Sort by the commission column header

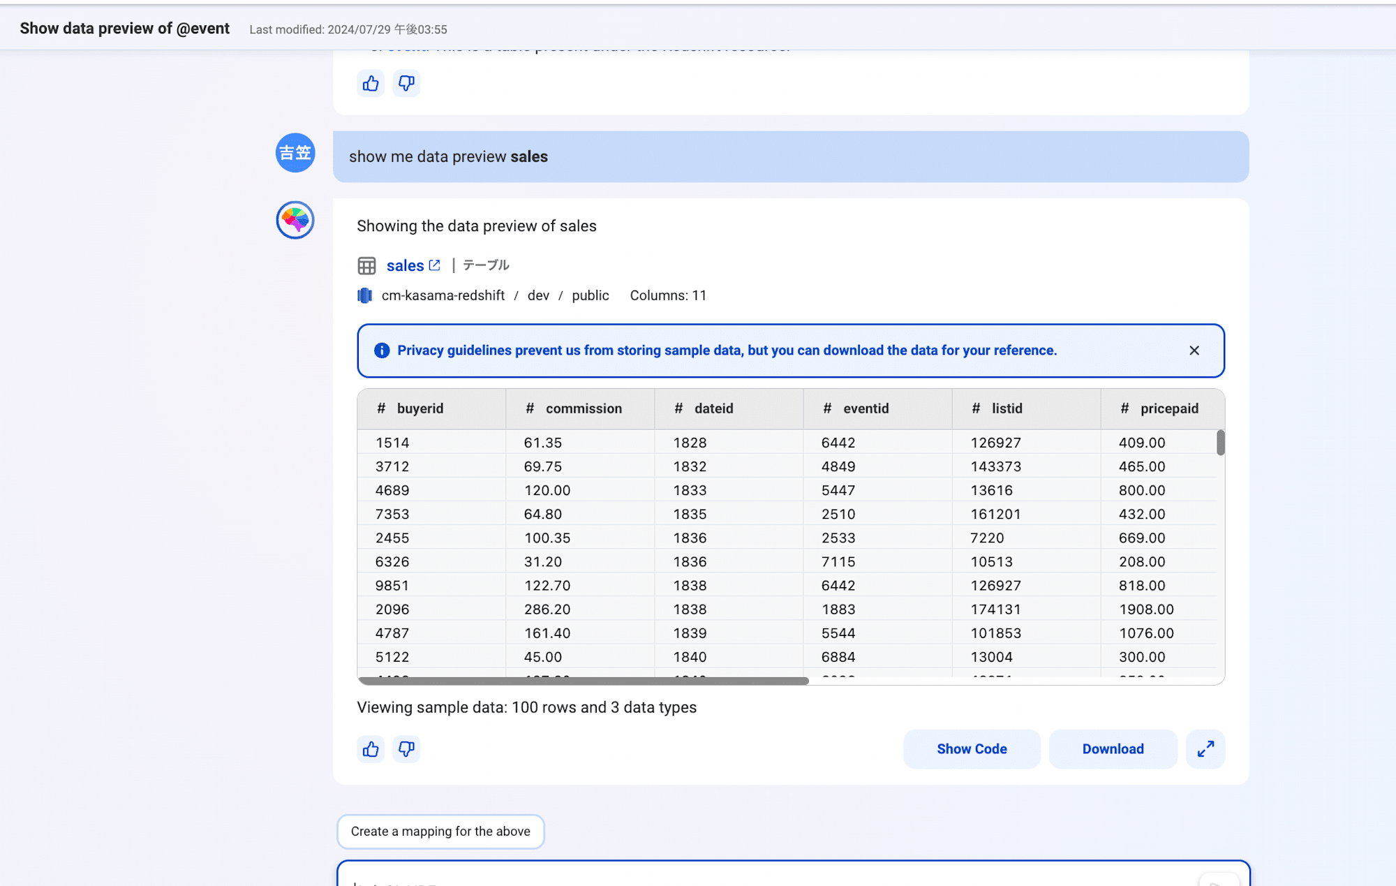(x=580, y=408)
